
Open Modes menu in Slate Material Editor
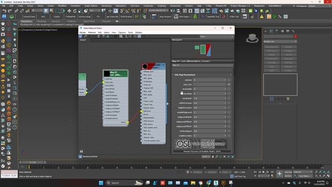coord(82,32)
